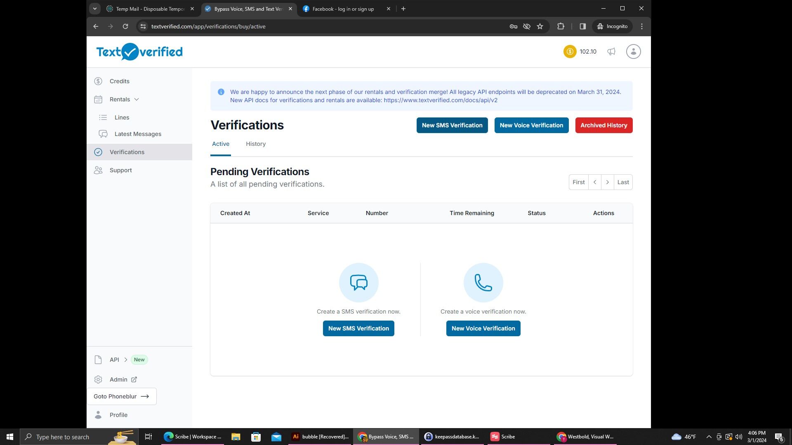This screenshot has height=445, width=792.
Task: Switch to the Facebook browser tab
Action: click(x=342, y=9)
